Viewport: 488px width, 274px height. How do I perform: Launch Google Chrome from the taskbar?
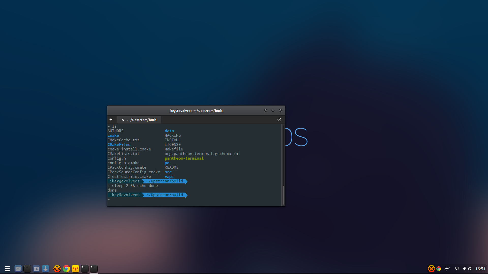tap(66, 268)
